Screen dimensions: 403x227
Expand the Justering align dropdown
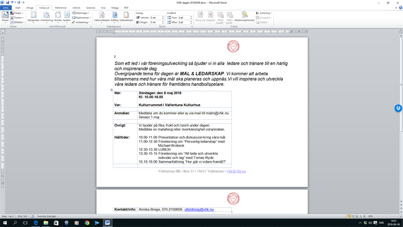point(264,13)
